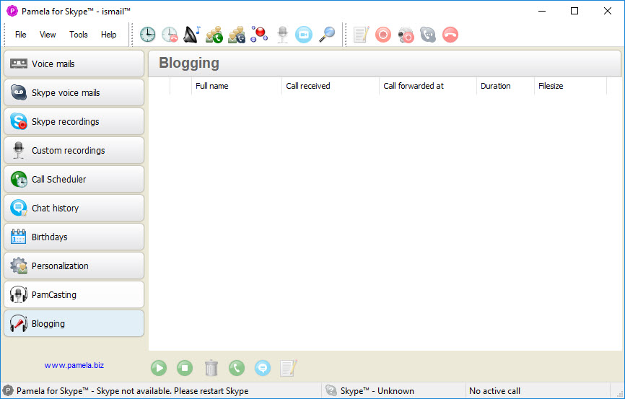
Task: Click the blue chat bubble icon at bottom
Action: tap(263, 368)
